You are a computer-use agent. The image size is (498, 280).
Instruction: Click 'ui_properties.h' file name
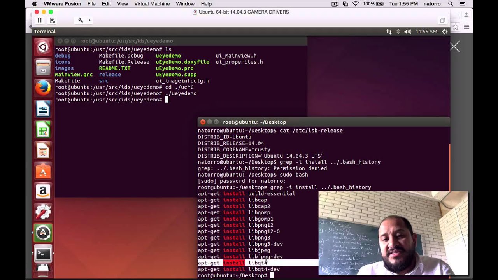click(239, 62)
